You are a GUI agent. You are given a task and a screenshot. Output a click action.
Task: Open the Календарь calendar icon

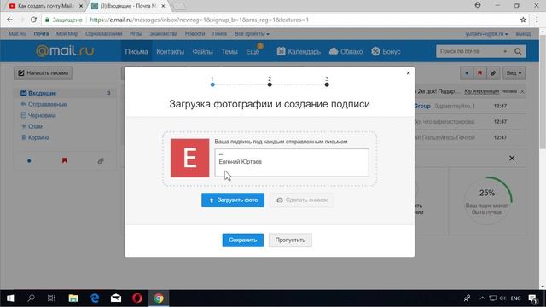[x=281, y=51]
